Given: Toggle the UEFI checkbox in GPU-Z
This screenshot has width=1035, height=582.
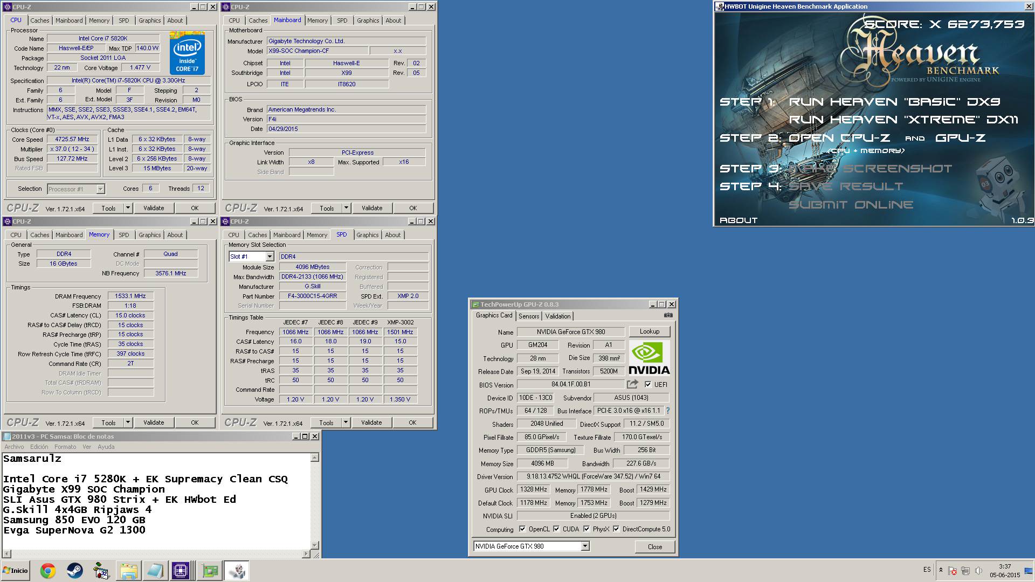Looking at the screenshot, I should pos(648,384).
